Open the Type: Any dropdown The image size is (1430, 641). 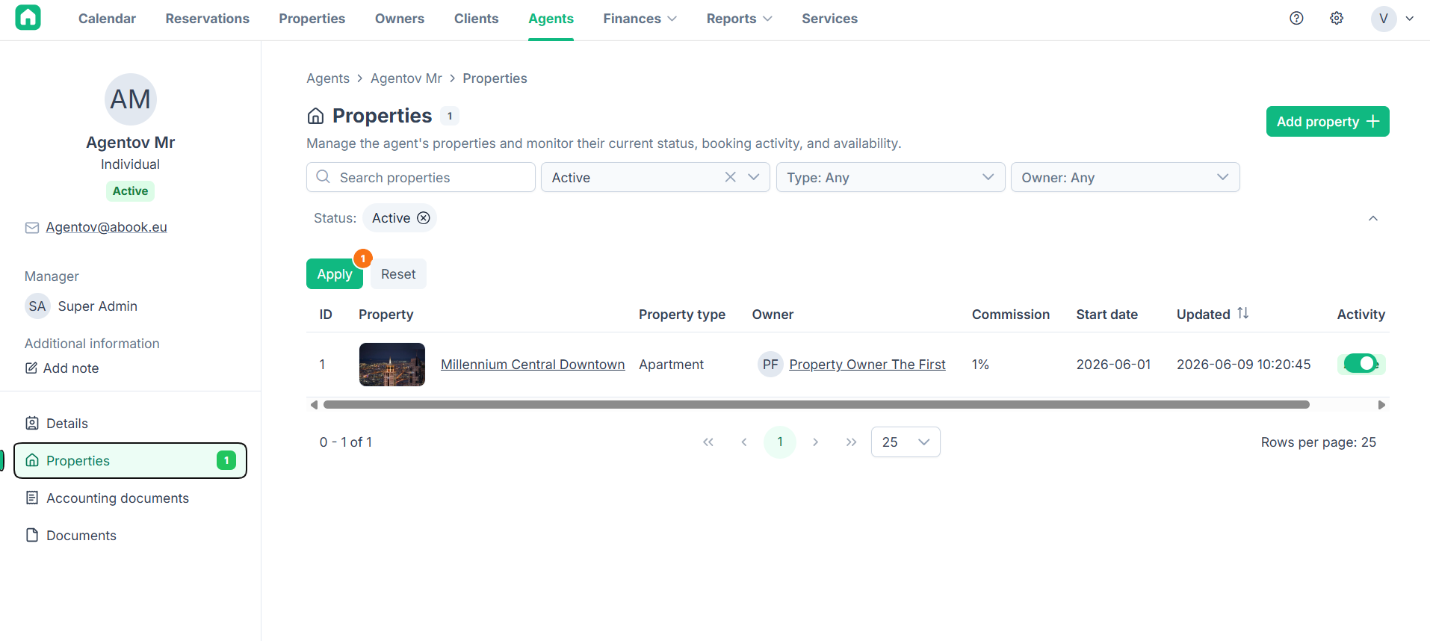coord(891,177)
